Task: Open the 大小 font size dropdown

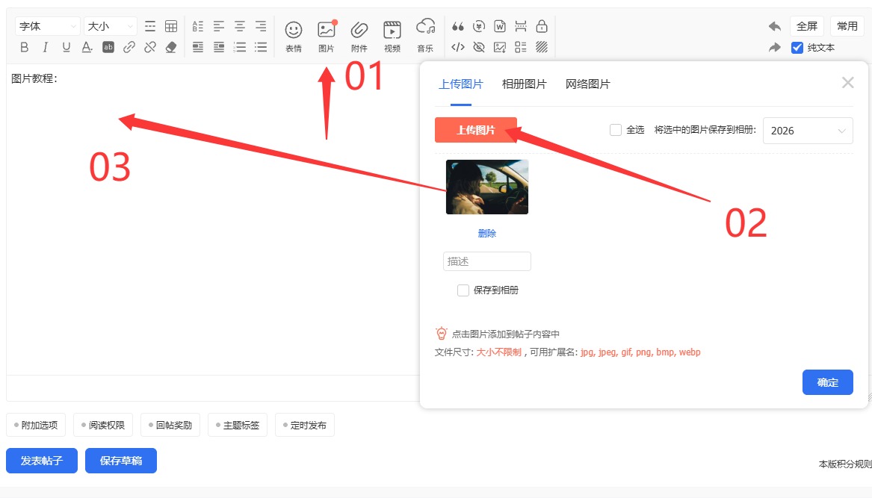Action: (x=110, y=26)
